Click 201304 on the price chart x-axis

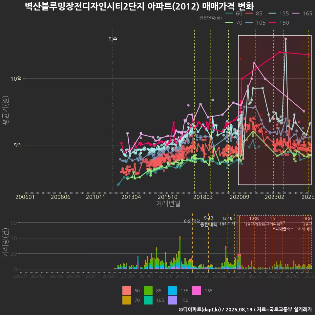(131, 197)
